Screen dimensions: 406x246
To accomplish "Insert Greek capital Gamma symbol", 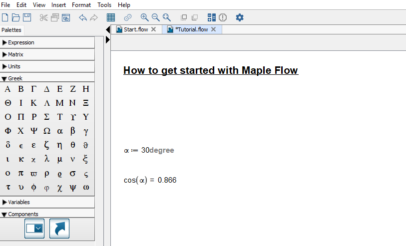I will tap(33, 89).
